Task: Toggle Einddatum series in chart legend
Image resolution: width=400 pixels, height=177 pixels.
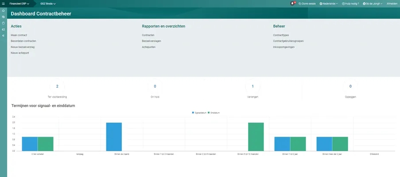Action: coord(214,113)
